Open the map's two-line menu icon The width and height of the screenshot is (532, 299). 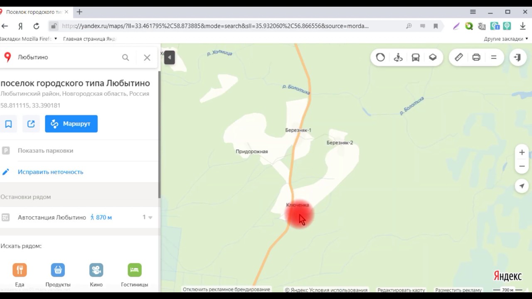click(x=494, y=57)
